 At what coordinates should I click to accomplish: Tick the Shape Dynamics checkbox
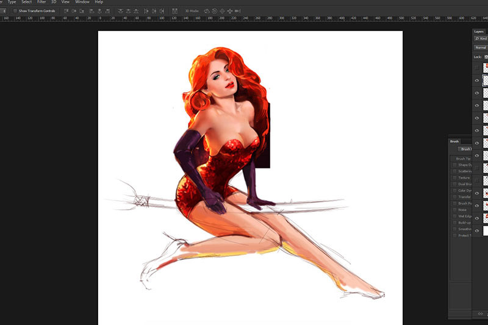pyautogui.click(x=454, y=165)
